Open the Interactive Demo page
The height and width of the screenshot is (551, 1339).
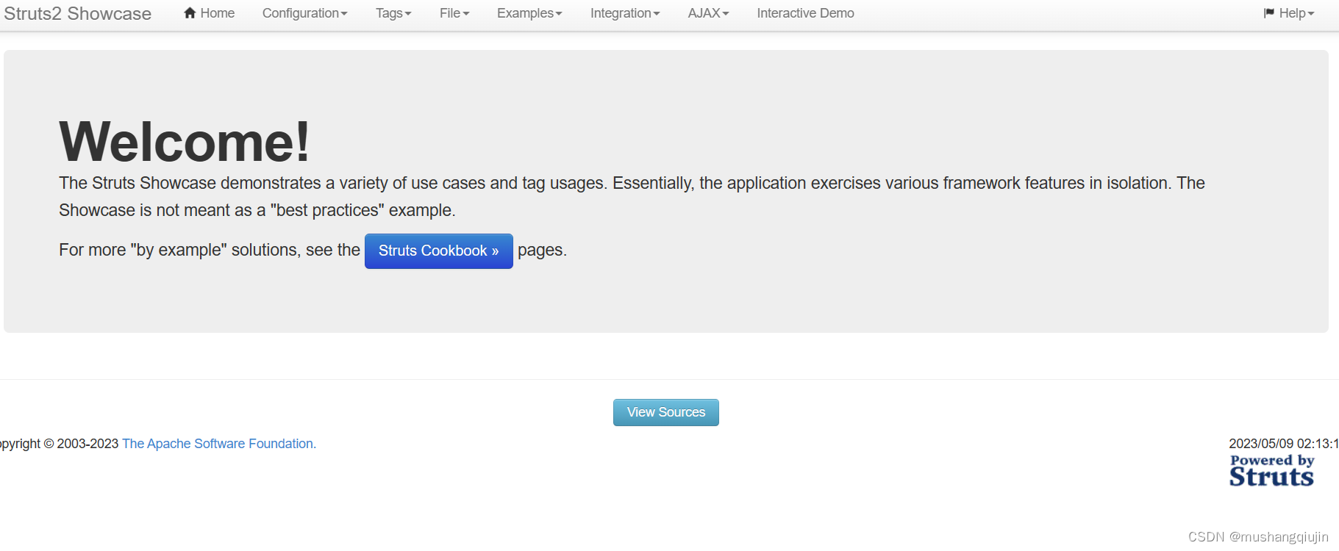[805, 13]
